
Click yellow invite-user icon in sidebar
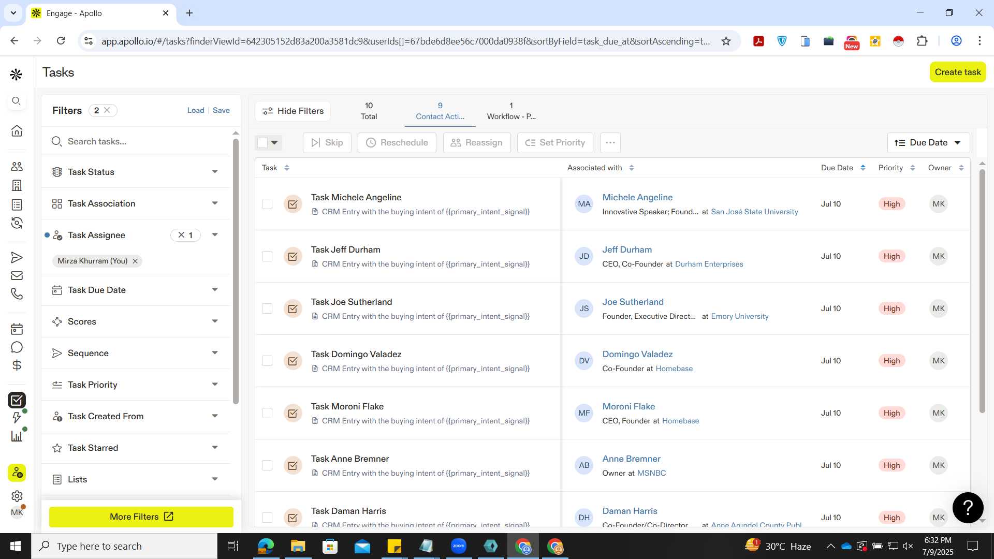[17, 473]
